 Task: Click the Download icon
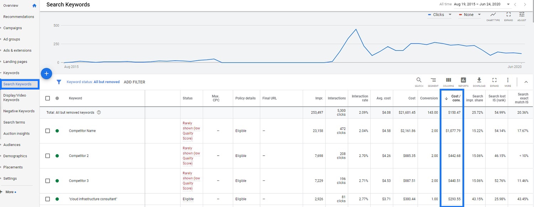479,82
